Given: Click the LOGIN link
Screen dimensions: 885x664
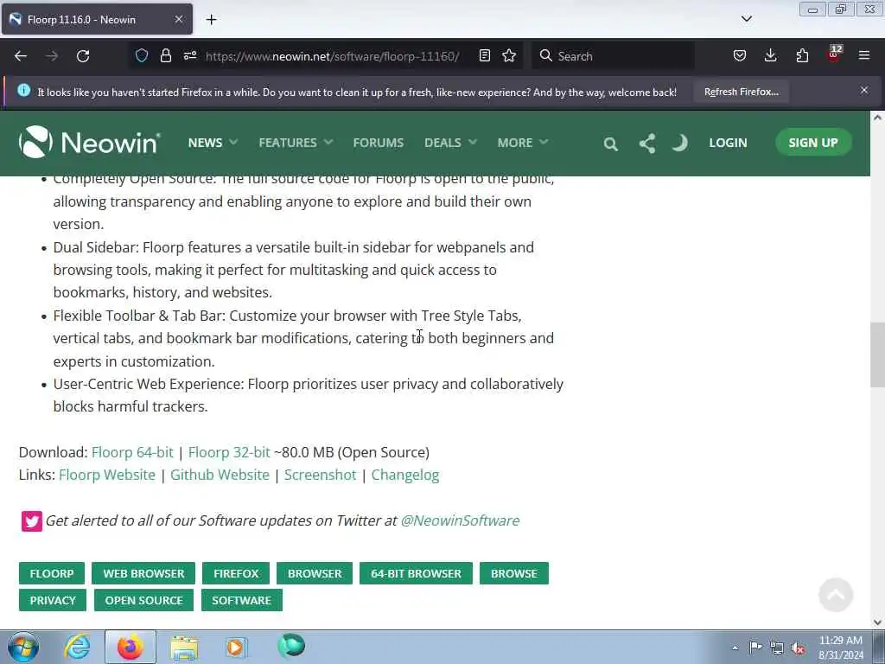Looking at the screenshot, I should click(x=728, y=143).
